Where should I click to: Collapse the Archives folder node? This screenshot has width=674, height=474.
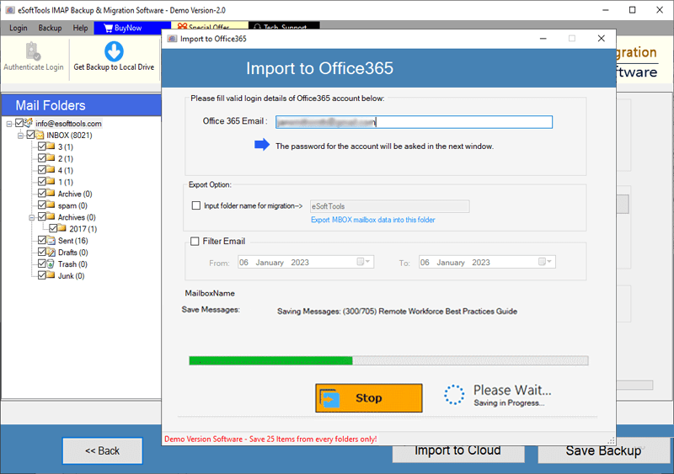pyautogui.click(x=32, y=217)
